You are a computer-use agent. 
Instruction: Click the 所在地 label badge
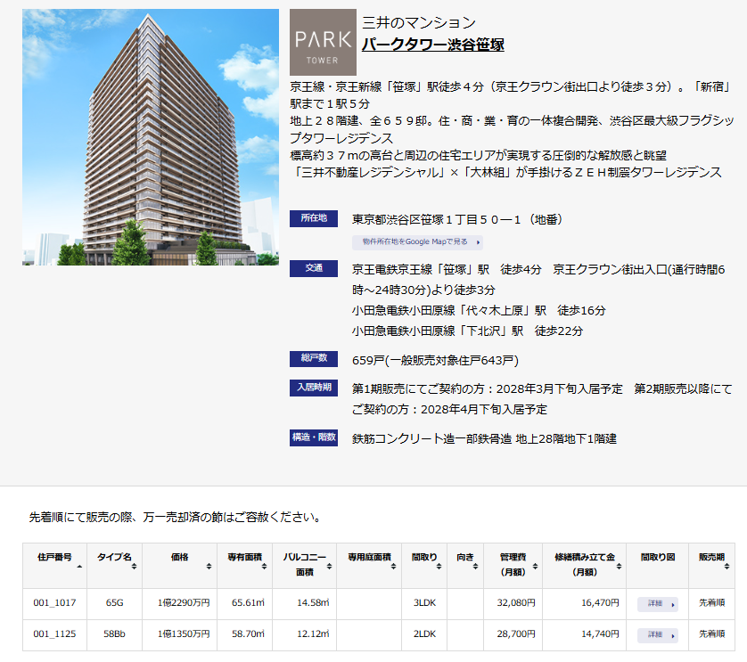pos(314,218)
